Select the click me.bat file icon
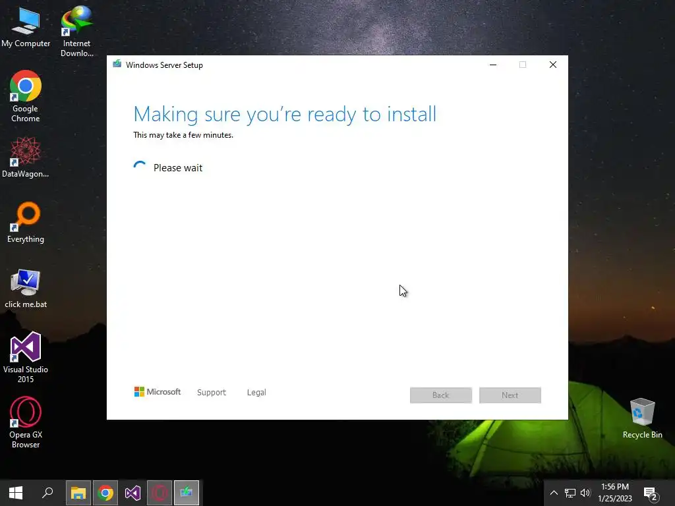 tap(26, 289)
